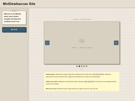Image resolution: width=135 pixels, height=101 pixels.
Task: Open the BLOG button in sidebar
Action: pyautogui.click(x=14, y=29)
